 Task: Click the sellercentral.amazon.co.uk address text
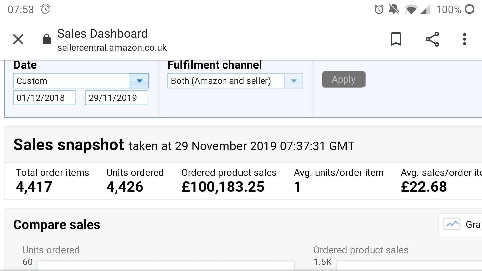(x=112, y=48)
